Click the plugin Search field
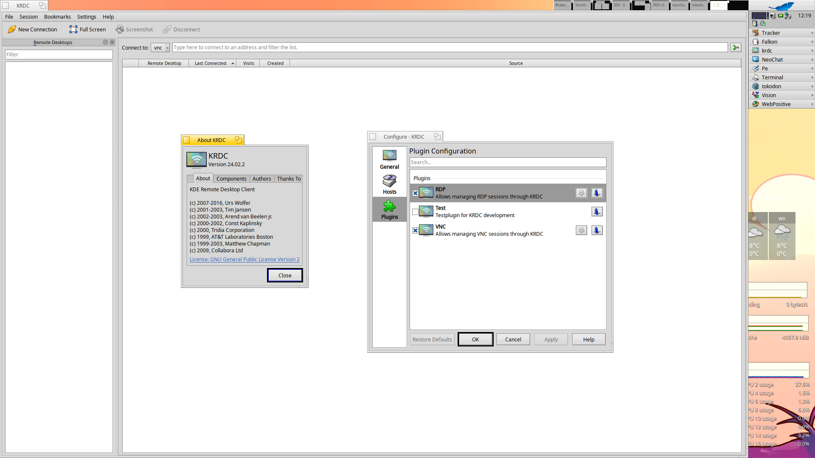Screen dimensions: 815x458 (508, 162)
